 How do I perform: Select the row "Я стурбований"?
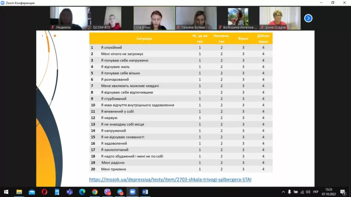coord(181,99)
